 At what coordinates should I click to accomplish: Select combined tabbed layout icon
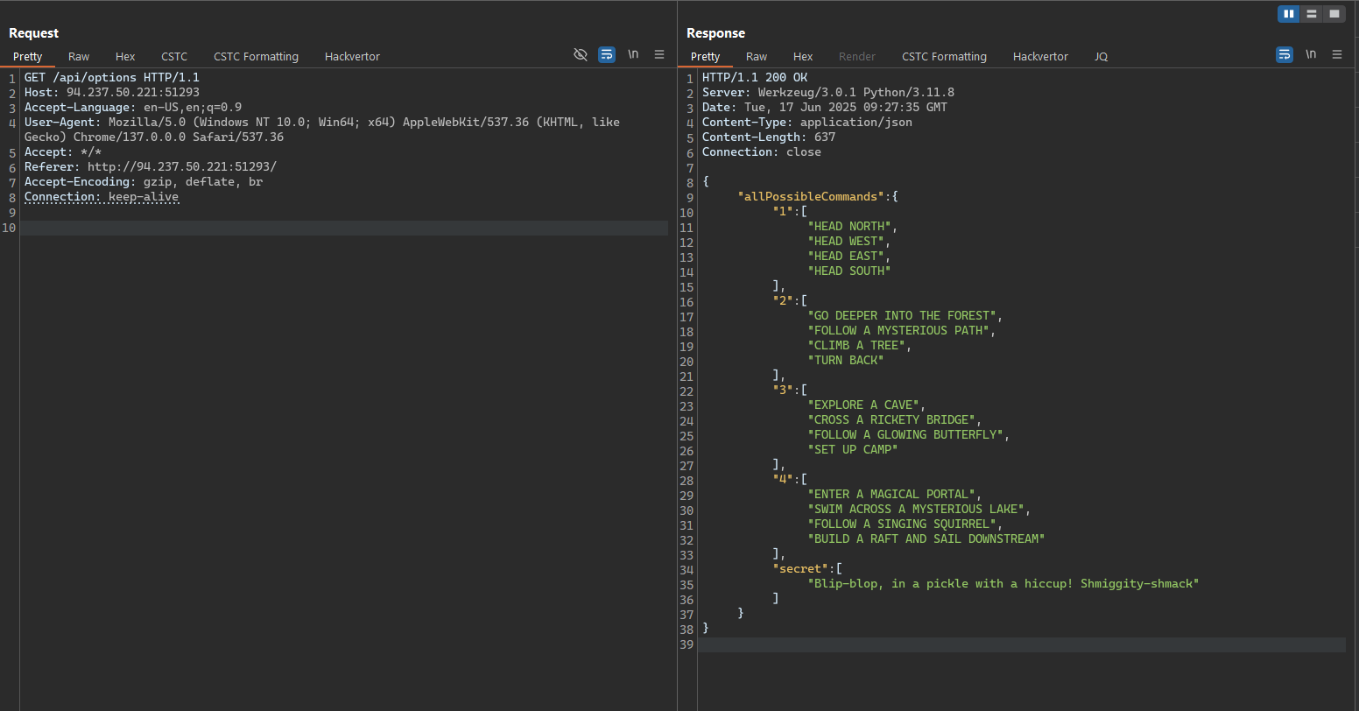click(1334, 14)
